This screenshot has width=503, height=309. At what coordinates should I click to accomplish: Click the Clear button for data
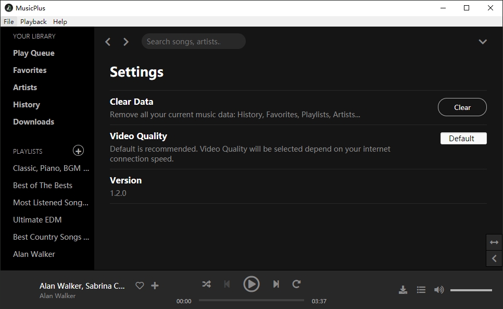click(462, 107)
